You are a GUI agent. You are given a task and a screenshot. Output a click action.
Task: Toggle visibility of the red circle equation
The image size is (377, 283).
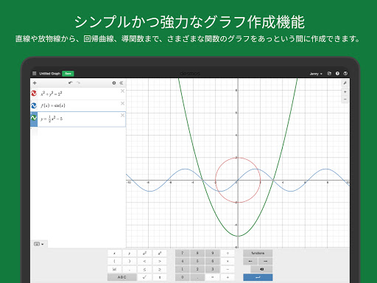pyautogui.click(x=34, y=94)
